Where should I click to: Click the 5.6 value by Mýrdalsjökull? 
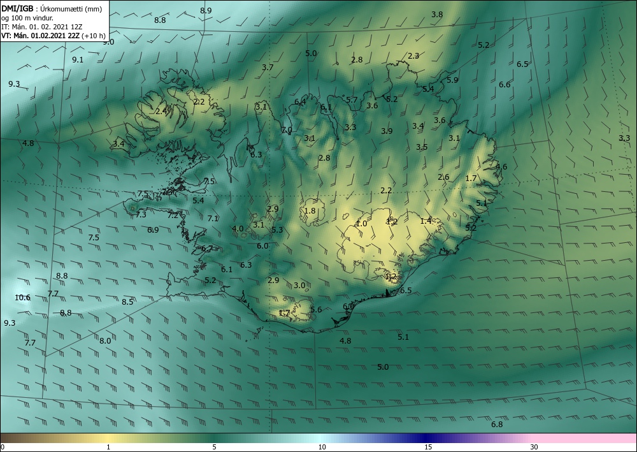click(x=316, y=310)
